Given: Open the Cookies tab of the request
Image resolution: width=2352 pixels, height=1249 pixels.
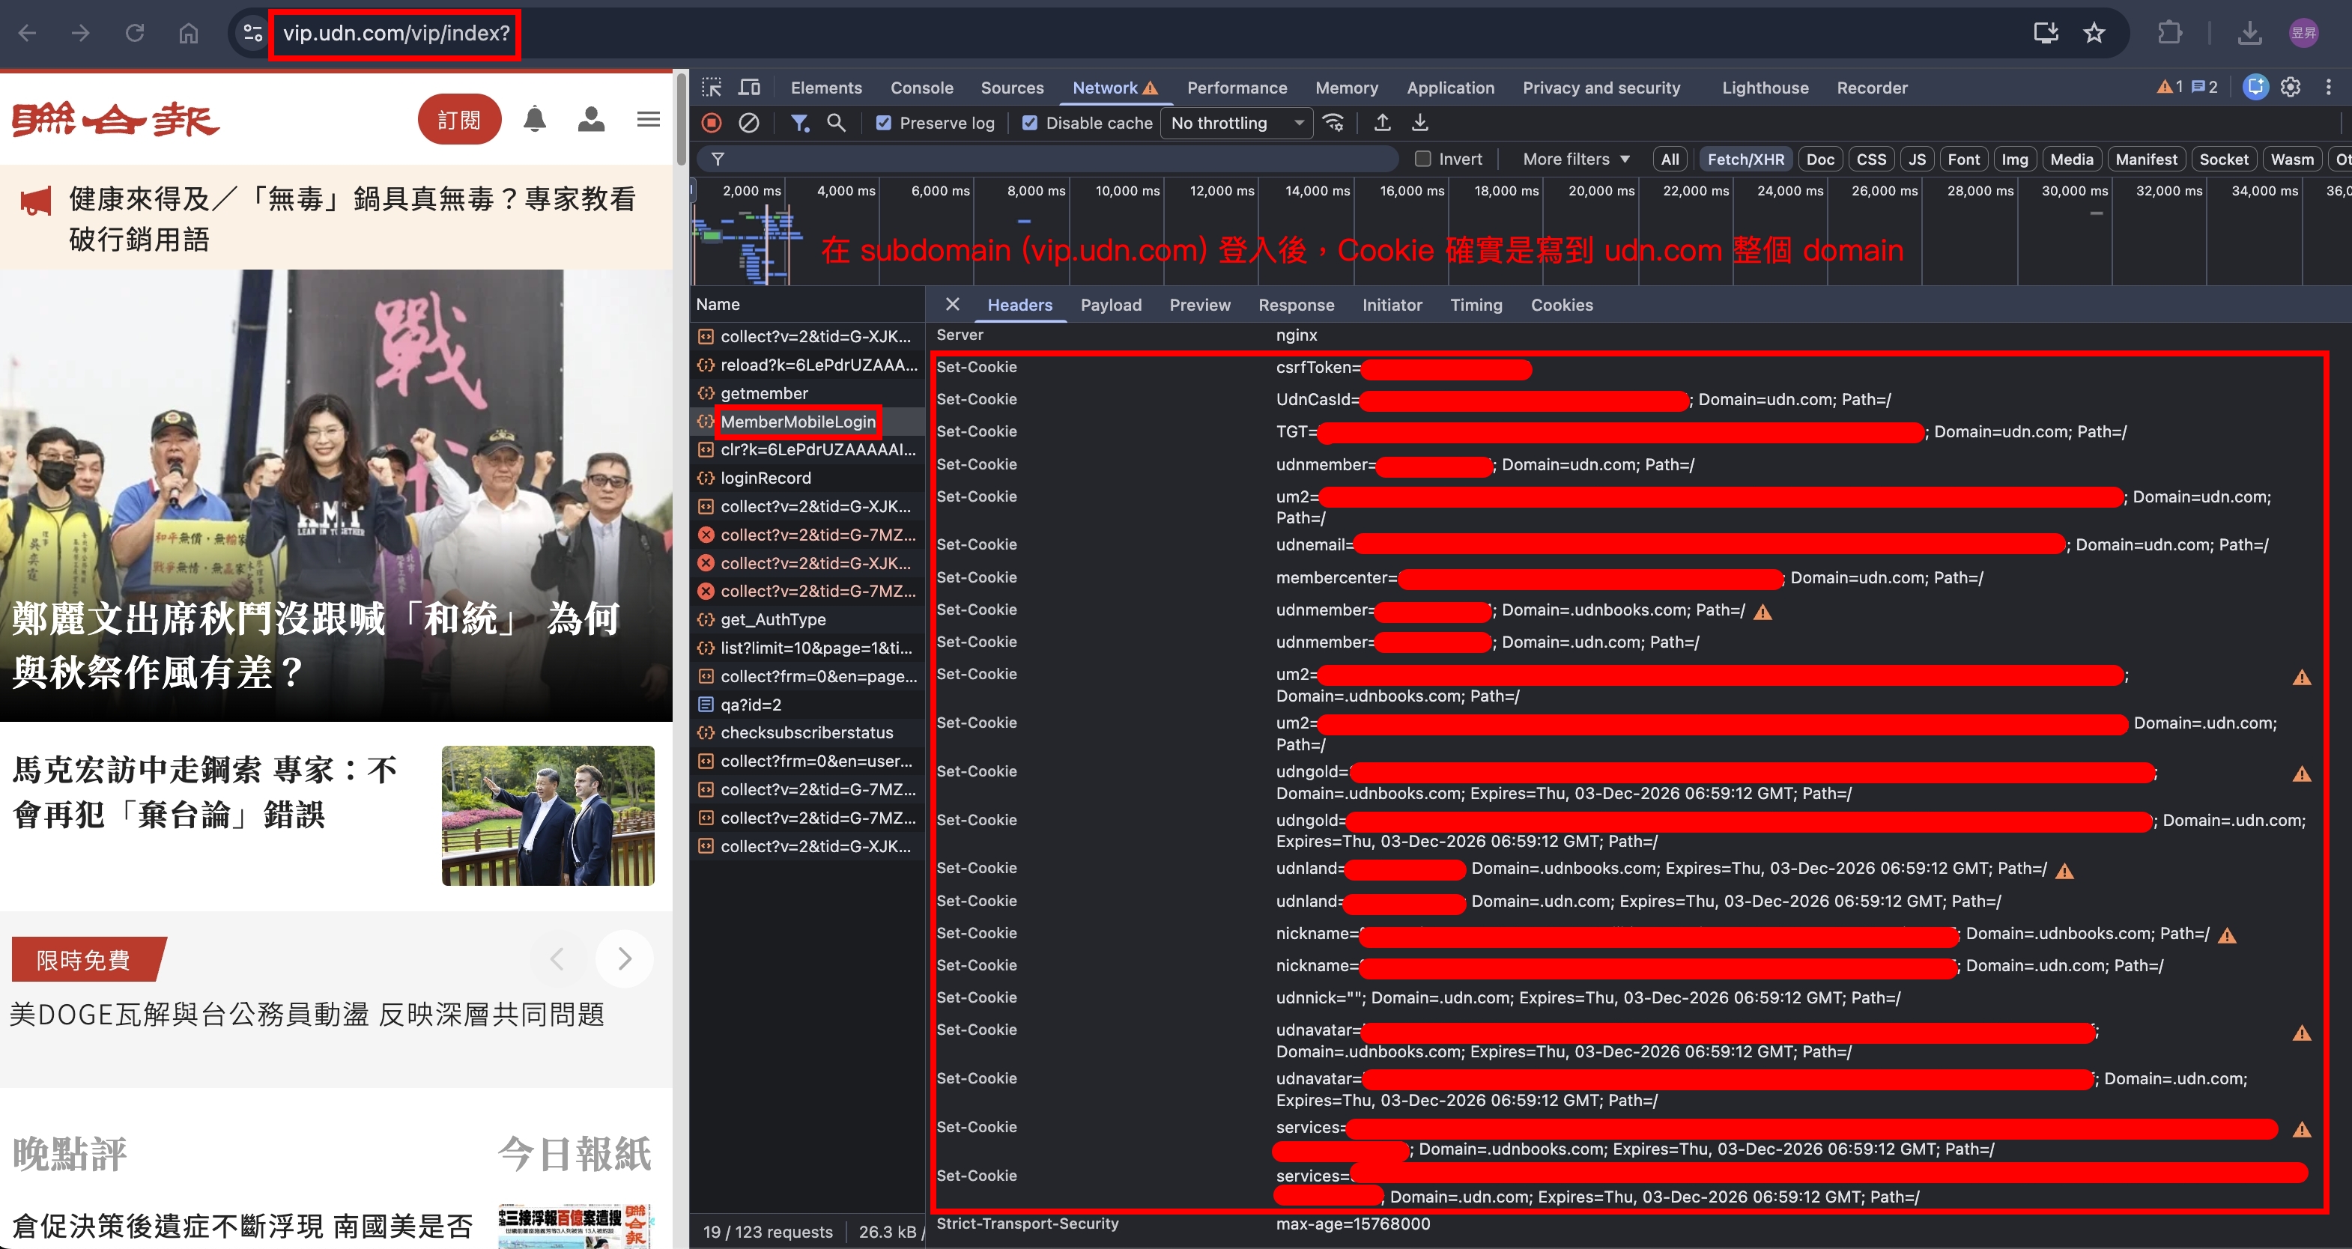Looking at the screenshot, I should tap(1561, 305).
